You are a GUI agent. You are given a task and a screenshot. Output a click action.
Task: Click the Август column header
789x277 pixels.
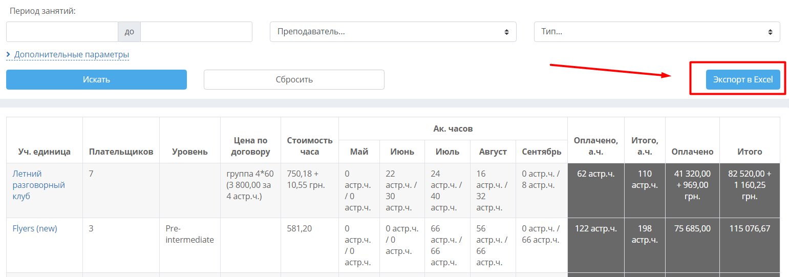pos(493,152)
